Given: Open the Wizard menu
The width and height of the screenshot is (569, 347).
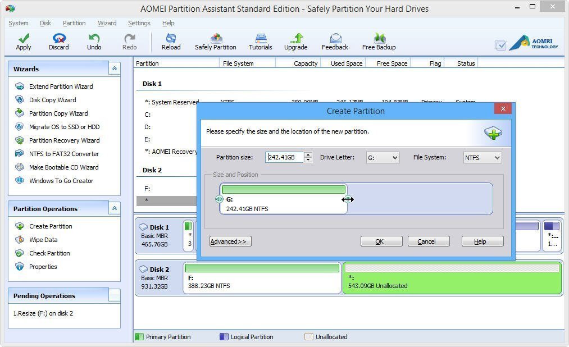Looking at the screenshot, I should click(x=107, y=23).
